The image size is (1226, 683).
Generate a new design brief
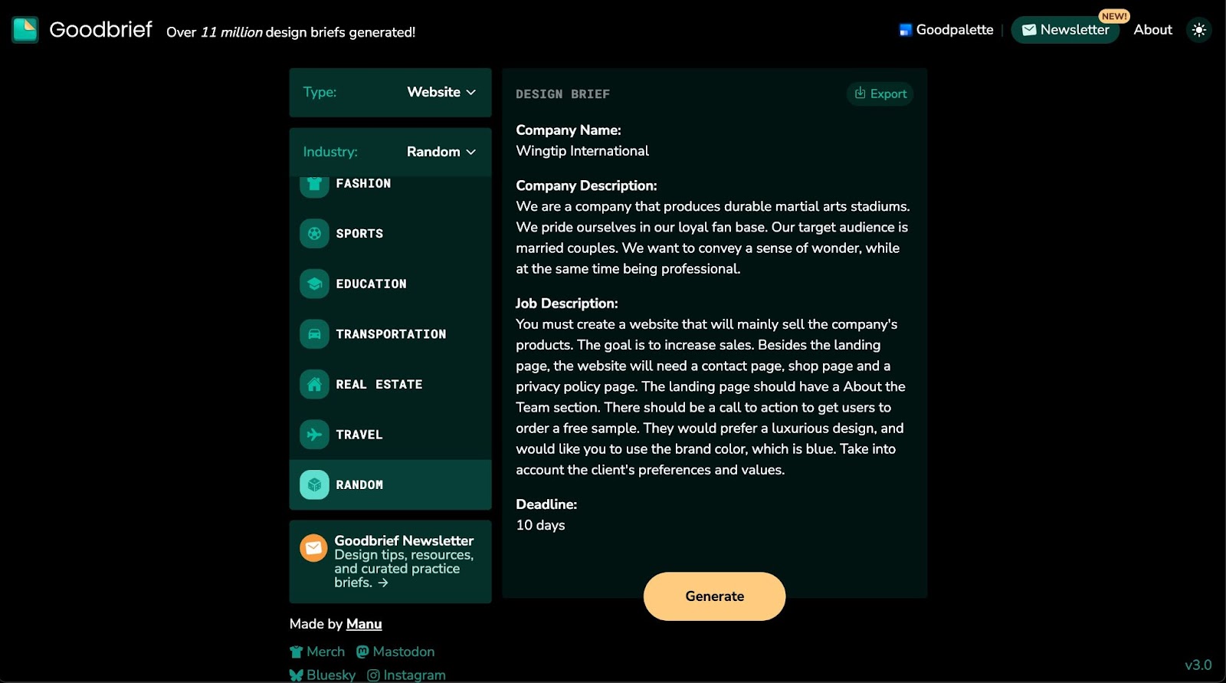coord(714,596)
